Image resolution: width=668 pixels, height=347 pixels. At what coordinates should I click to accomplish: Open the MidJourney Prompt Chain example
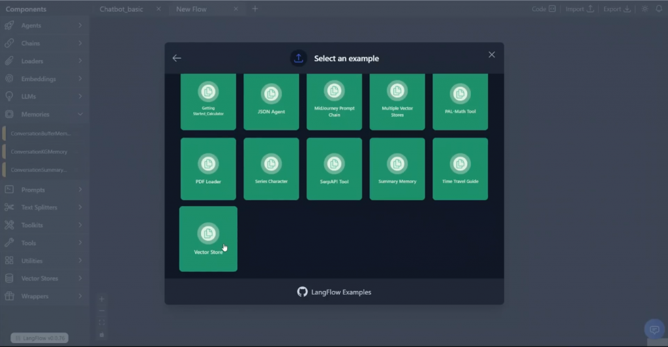(x=334, y=102)
